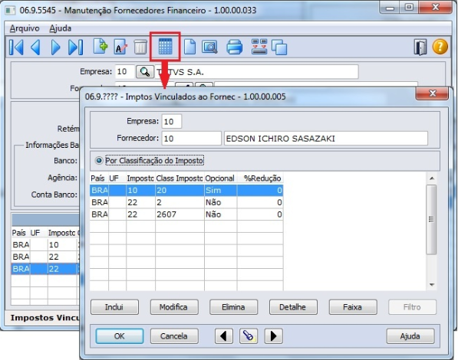The width and height of the screenshot is (458, 360).
Task: Click the list configuration icon
Action: tap(259, 47)
